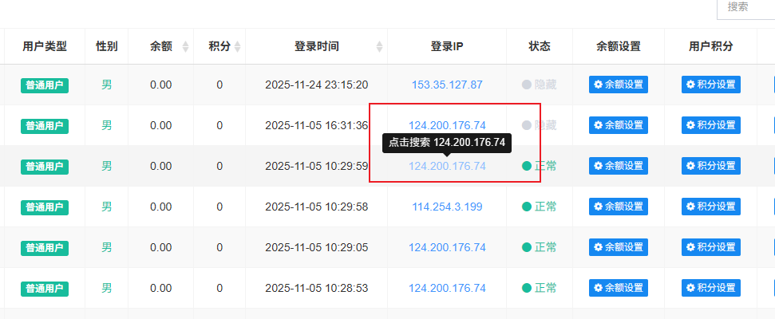Click 正常 status in the 10:28:53 row
The width and height of the screenshot is (775, 319).
(x=540, y=287)
